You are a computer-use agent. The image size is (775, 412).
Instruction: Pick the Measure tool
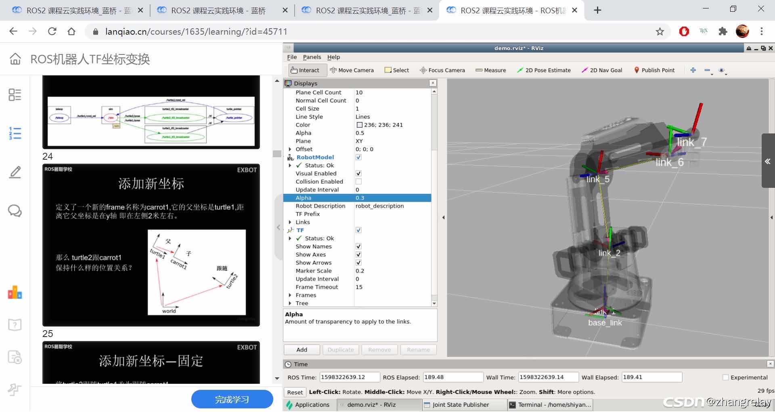pyautogui.click(x=491, y=70)
